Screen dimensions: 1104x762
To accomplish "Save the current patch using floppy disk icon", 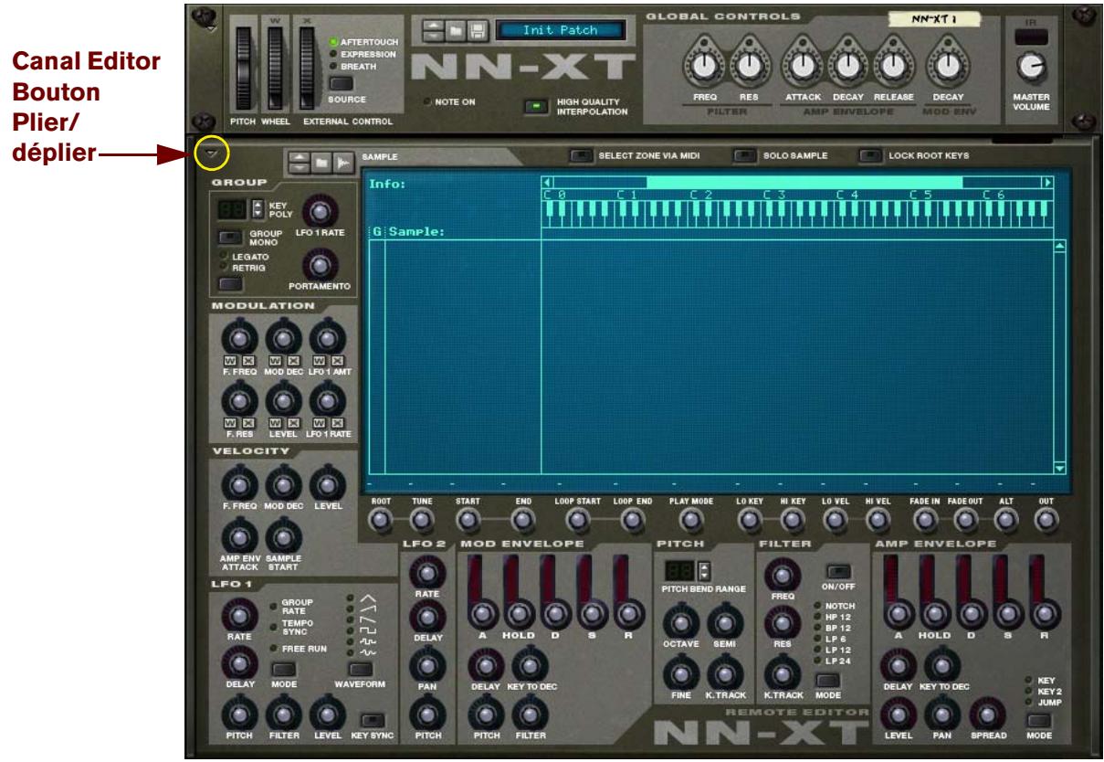I will click(478, 29).
